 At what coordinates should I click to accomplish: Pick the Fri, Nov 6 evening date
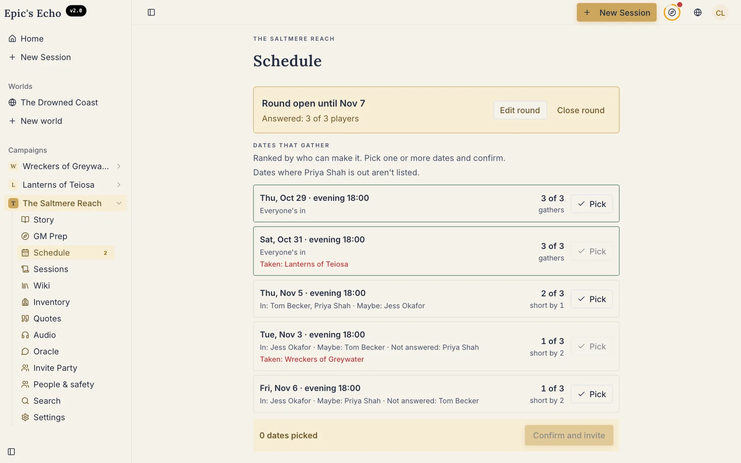point(592,394)
